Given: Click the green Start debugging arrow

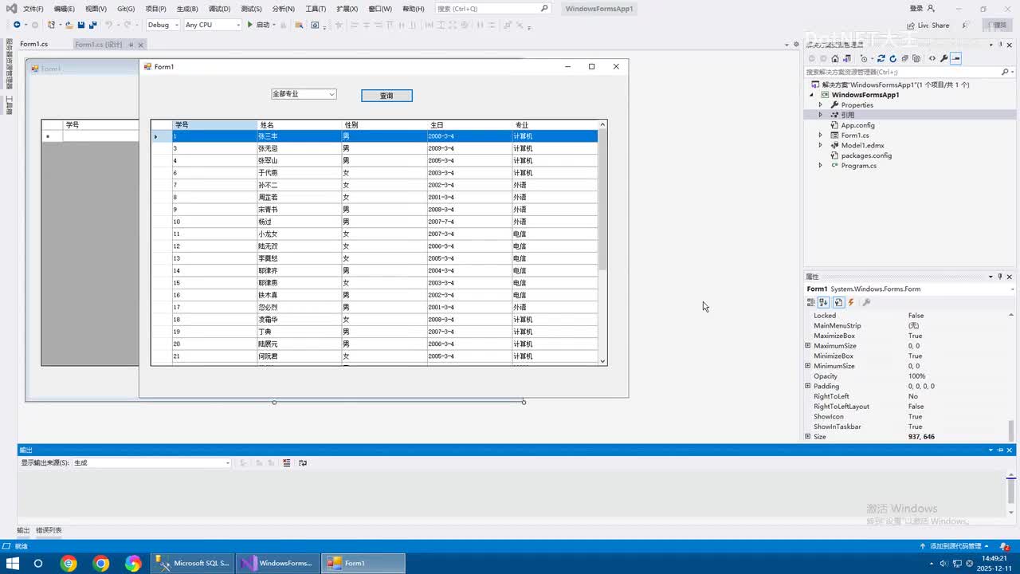Looking at the screenshot, I should coord(250,25).
